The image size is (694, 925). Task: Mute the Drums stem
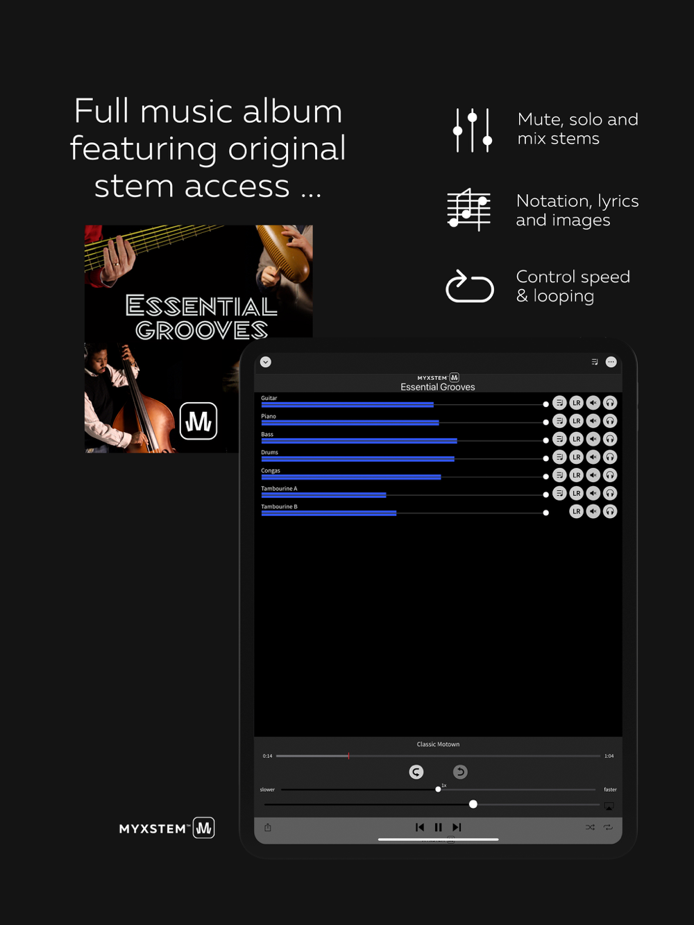[x=593, y=457]
